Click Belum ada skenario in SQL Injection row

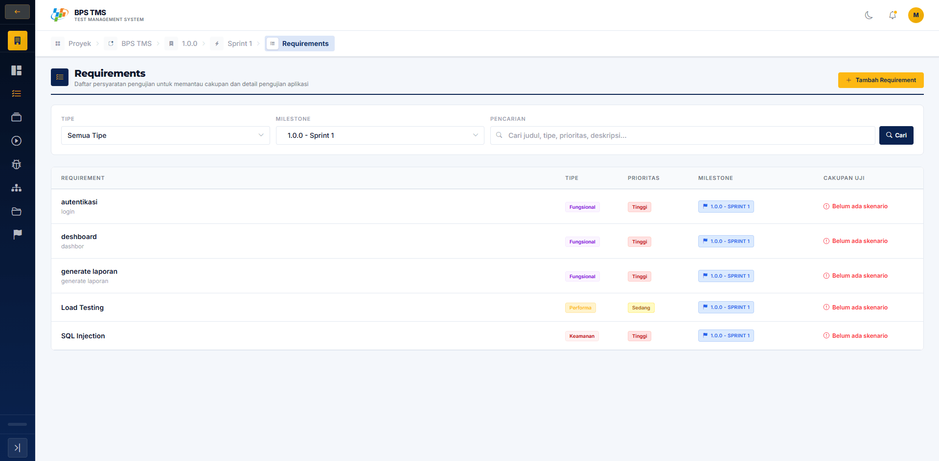pos(855,336)
